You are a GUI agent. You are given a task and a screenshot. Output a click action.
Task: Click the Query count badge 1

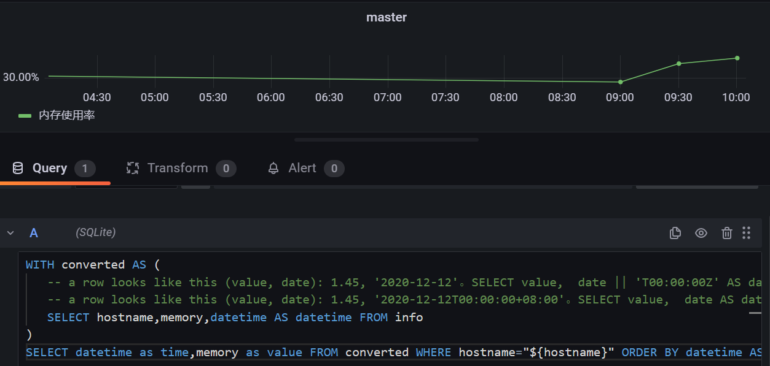point(85,169)
